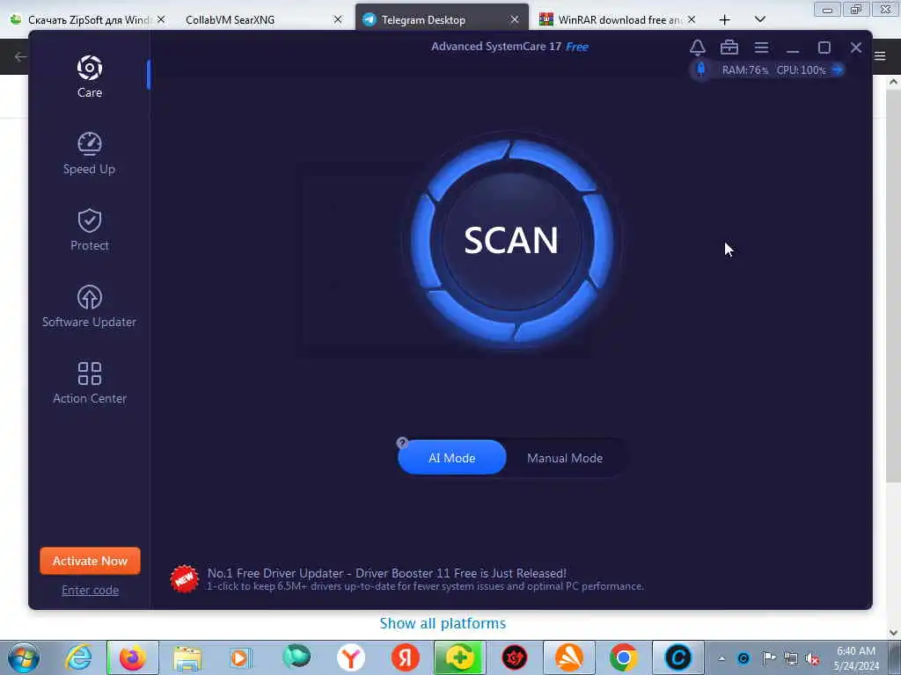Screen dimensions: 901x675
Task: Expand the browser tab list chevron
Action: pos(759,19)
